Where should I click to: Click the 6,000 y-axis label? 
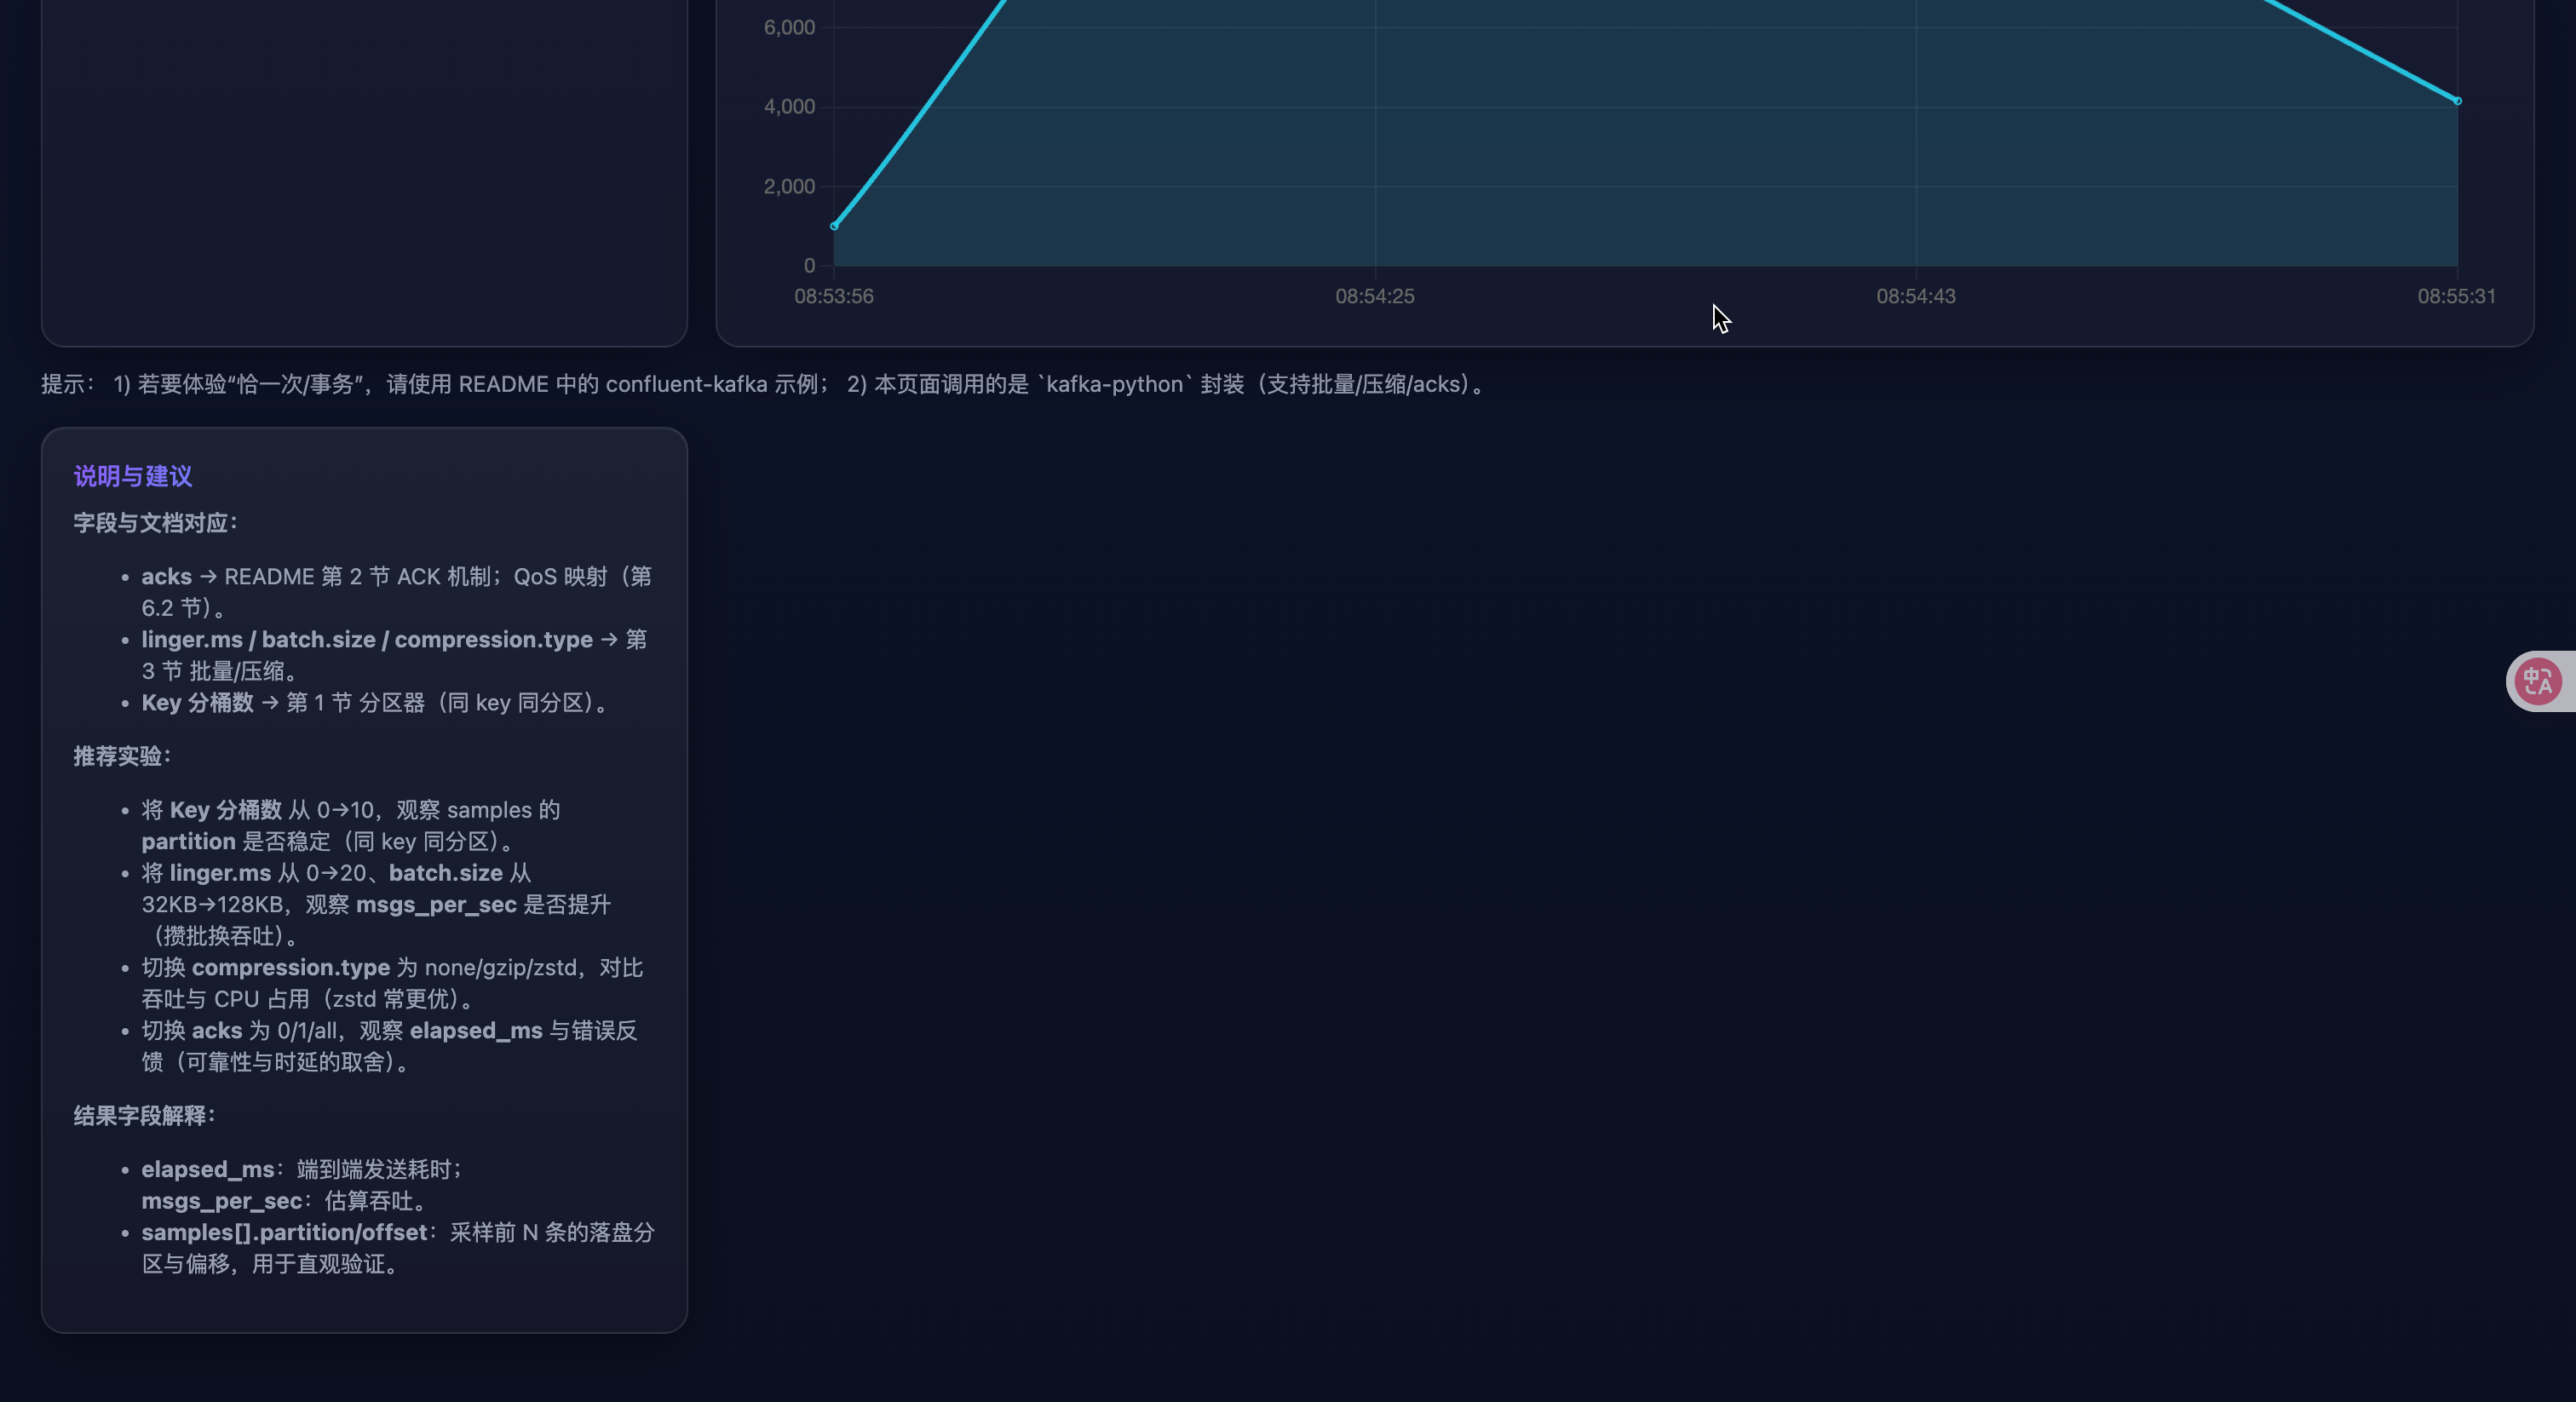pos(789,28)
